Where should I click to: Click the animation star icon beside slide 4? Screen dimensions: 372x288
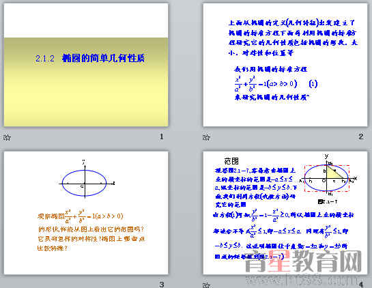pos(206,285)
